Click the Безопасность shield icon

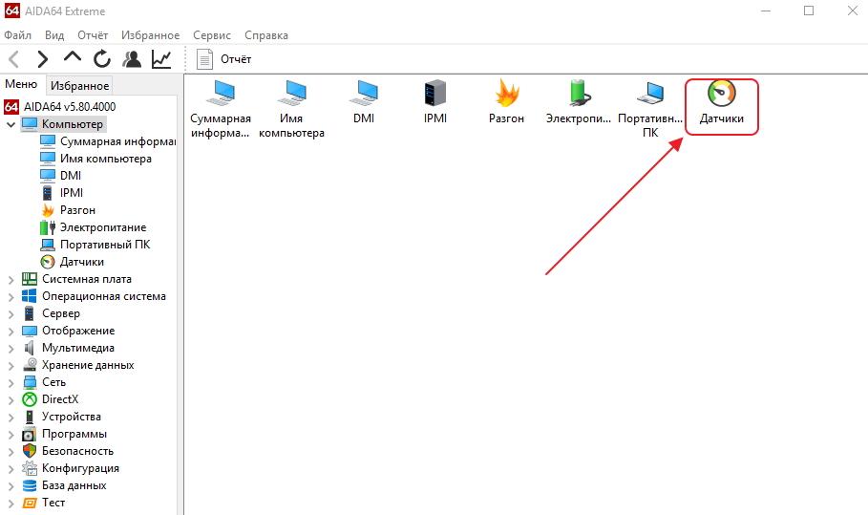[x=30, y=451]
